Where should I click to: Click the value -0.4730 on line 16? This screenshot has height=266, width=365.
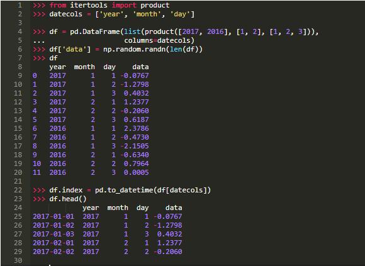coord(135,137)
